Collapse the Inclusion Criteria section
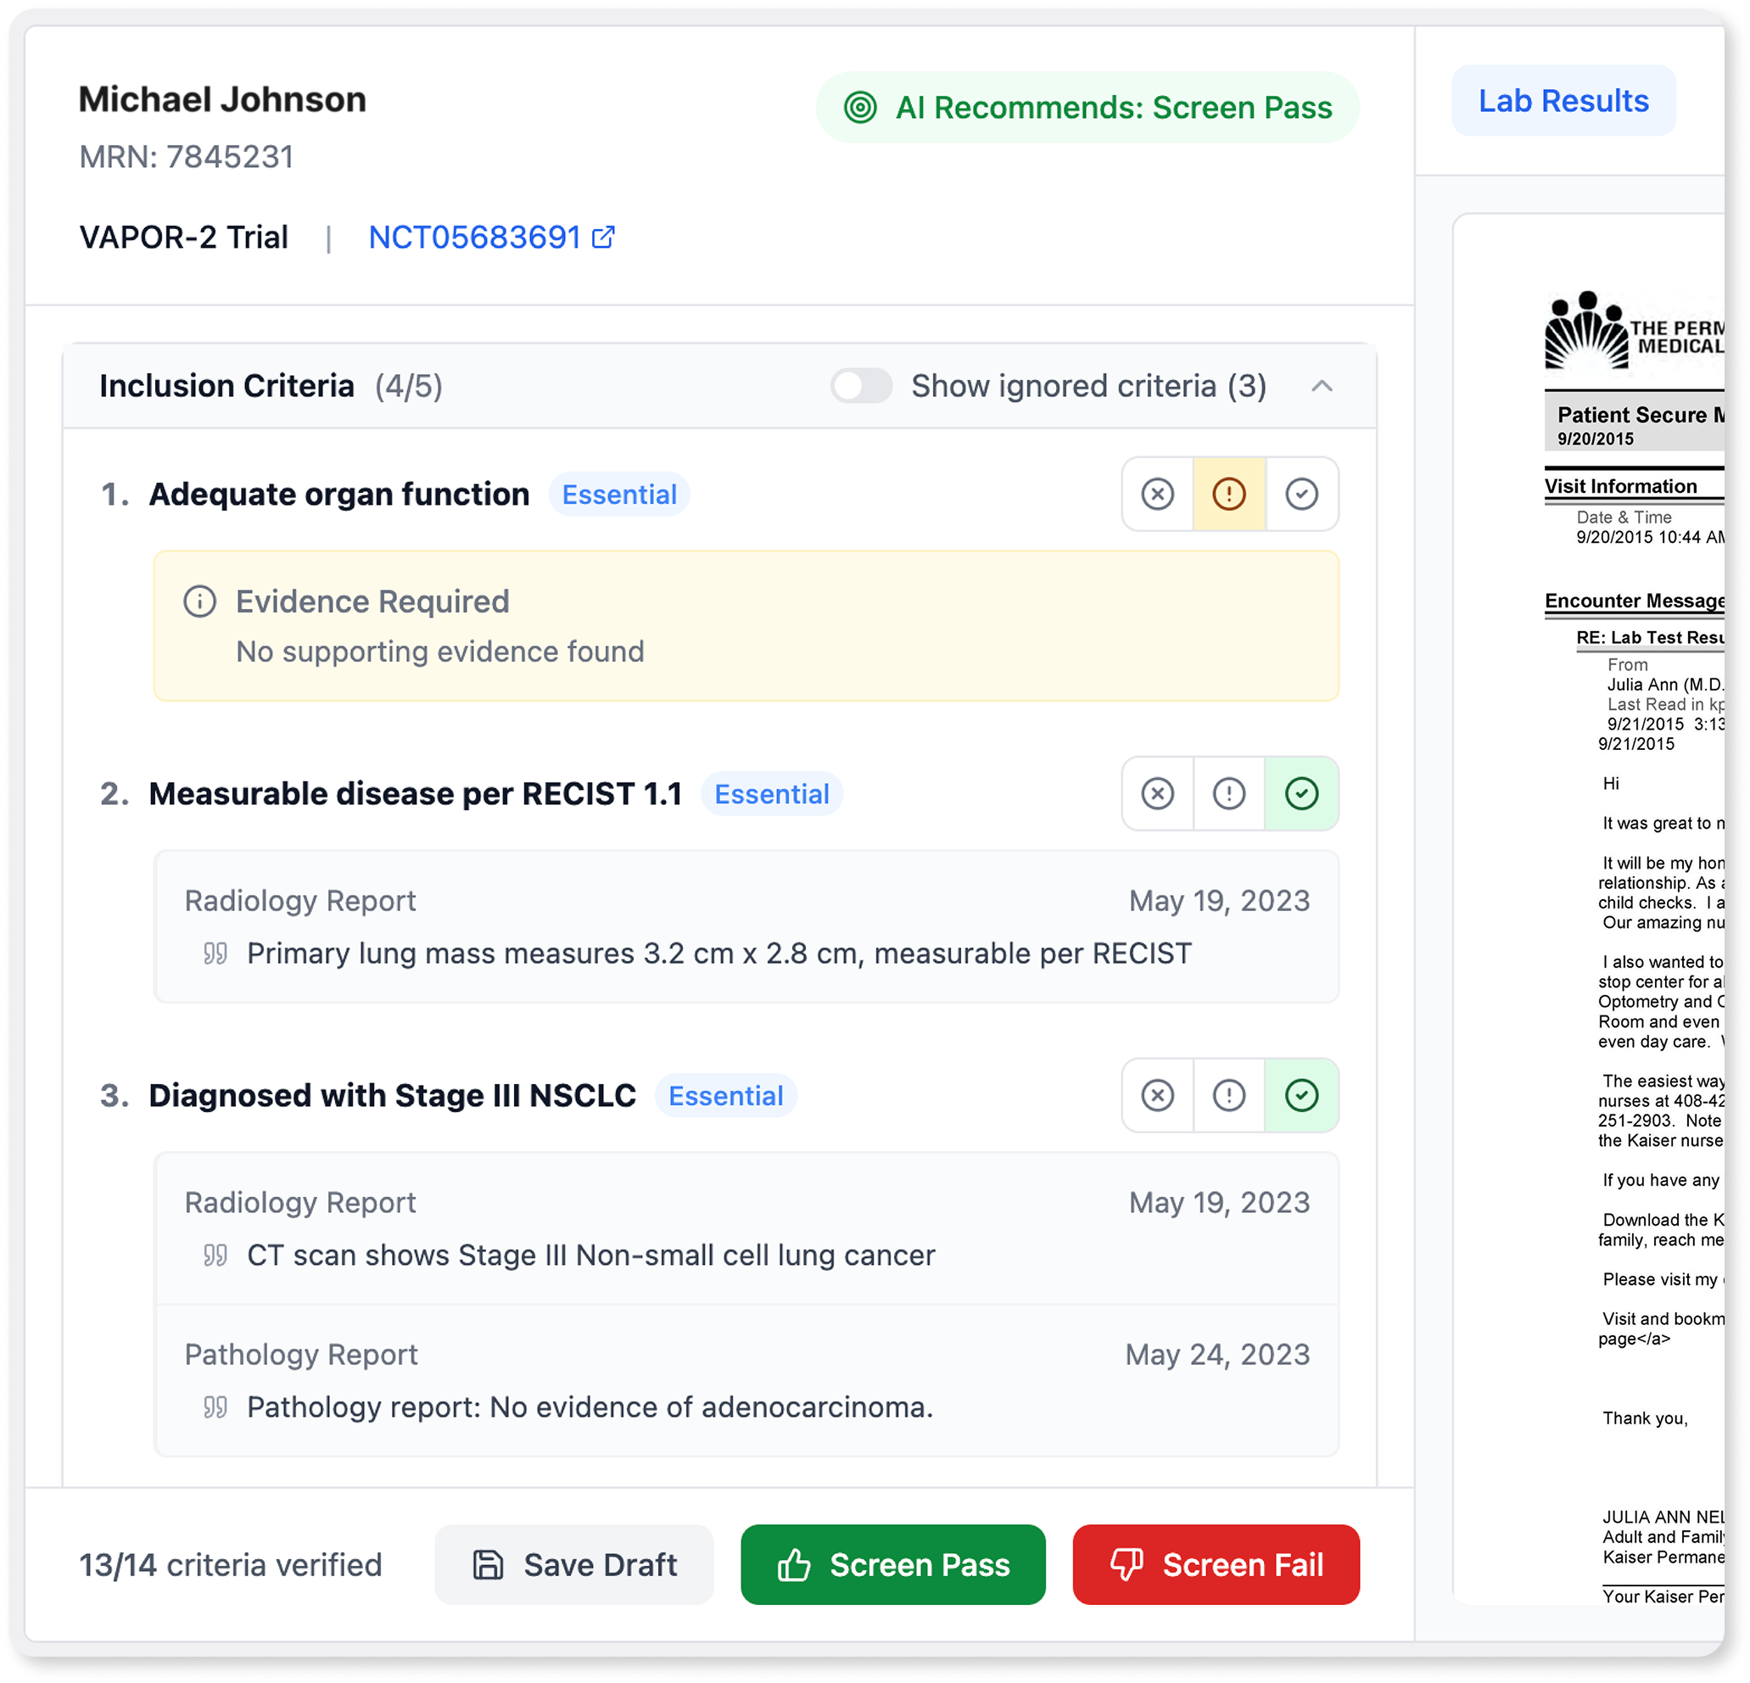This screenshot has height=1683, width=1750. [1322, 387]
